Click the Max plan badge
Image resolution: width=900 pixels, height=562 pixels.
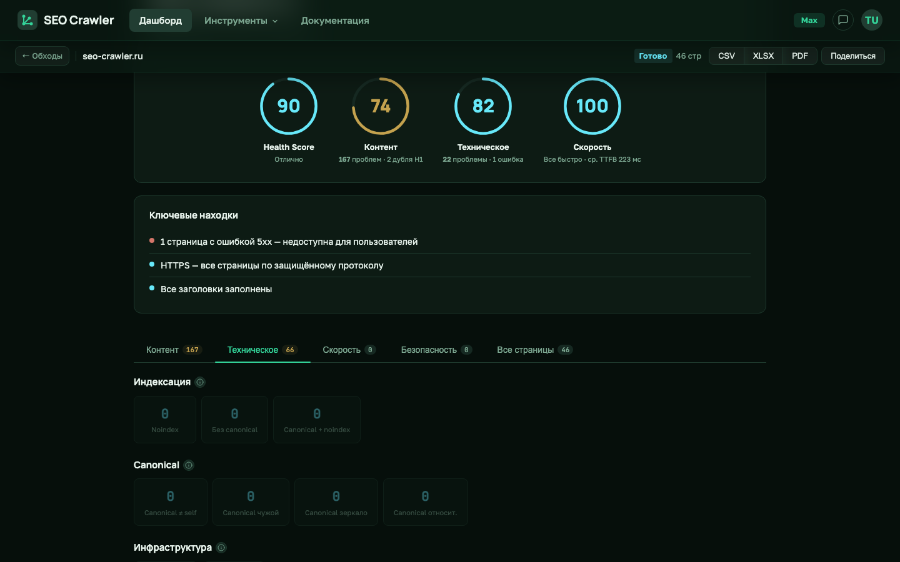[809, 21]
